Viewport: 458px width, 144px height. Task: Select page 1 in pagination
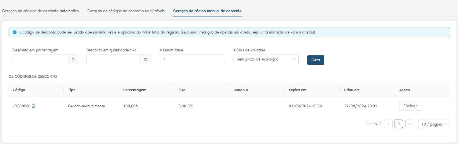tap(399, 124)
